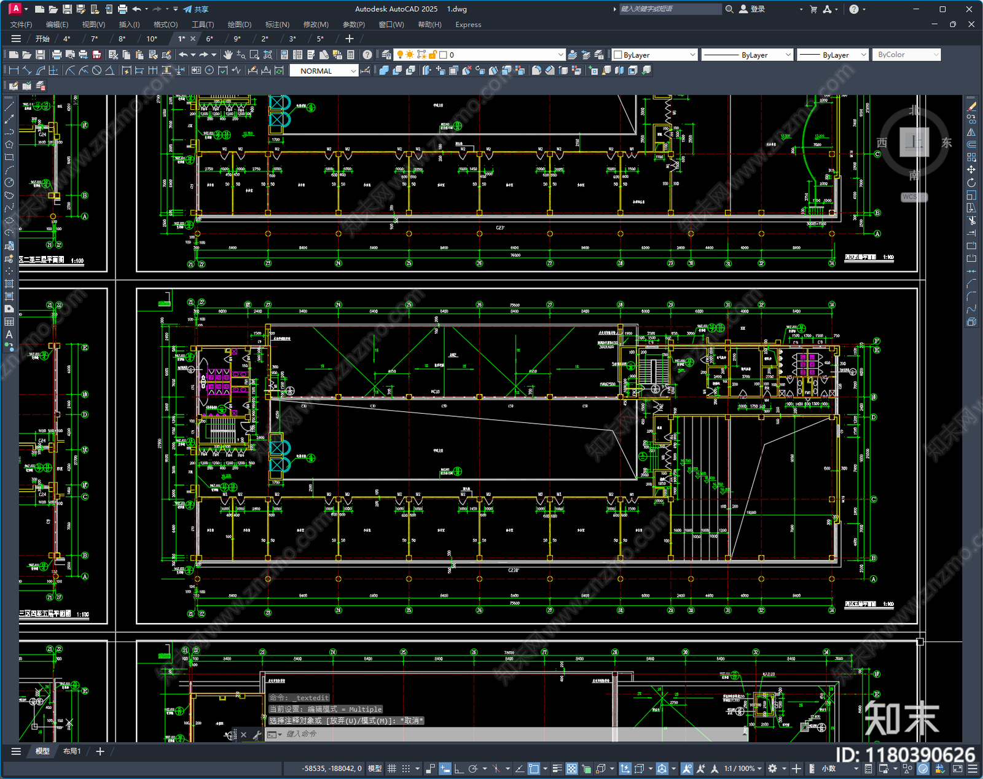Viewport: 983px width, 779px height.
Task: Click the Share (共享) button
Action: [x=196, y=9]
